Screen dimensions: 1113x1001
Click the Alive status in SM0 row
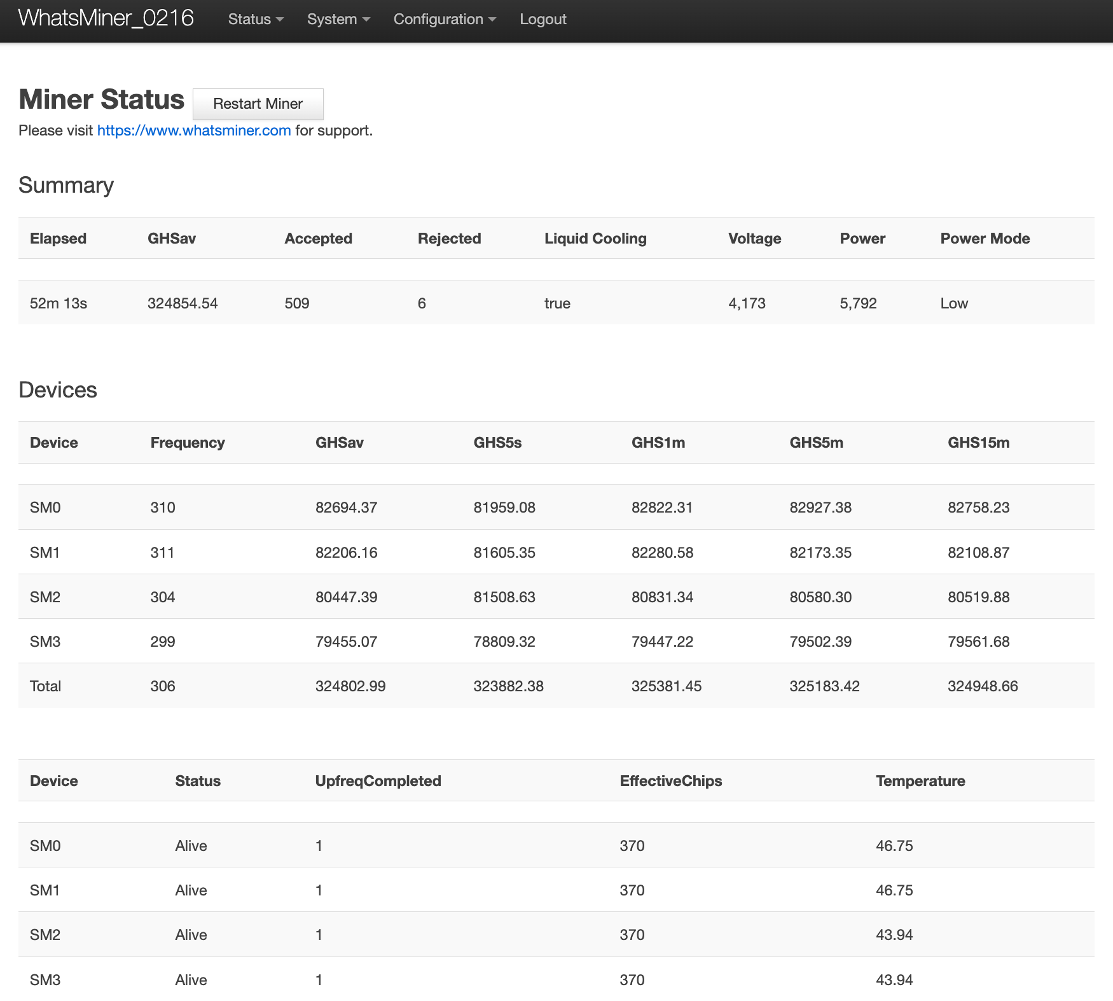(x=191, y=846)
